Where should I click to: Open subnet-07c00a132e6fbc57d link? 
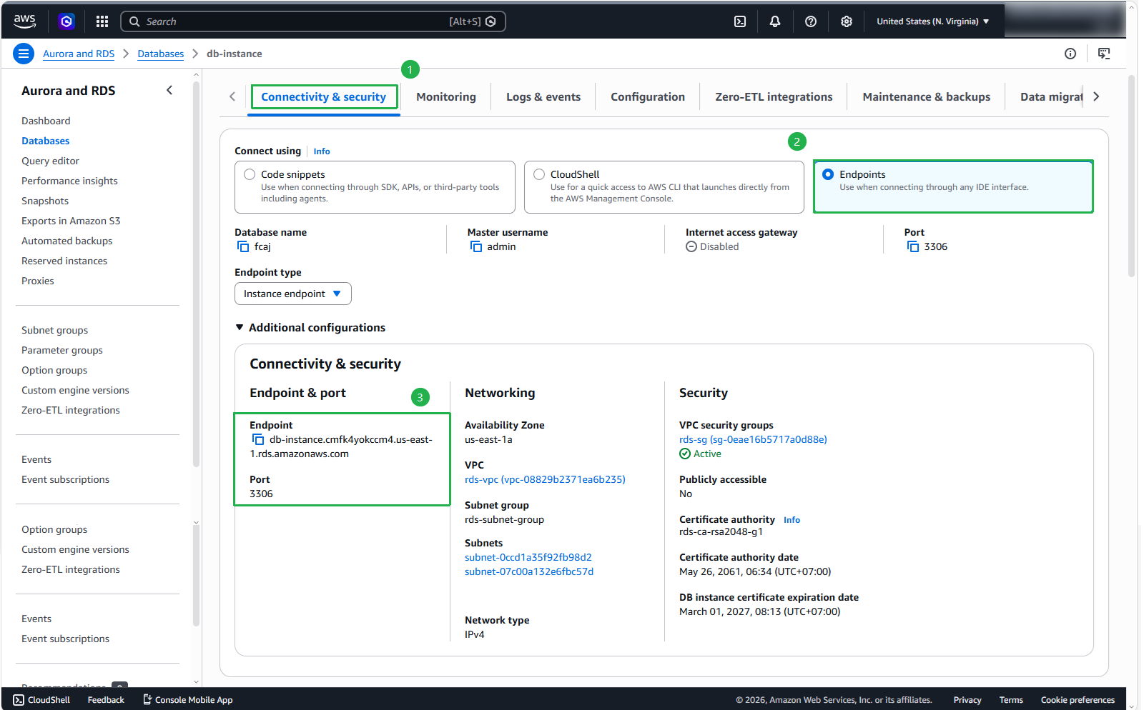(529, 571)
